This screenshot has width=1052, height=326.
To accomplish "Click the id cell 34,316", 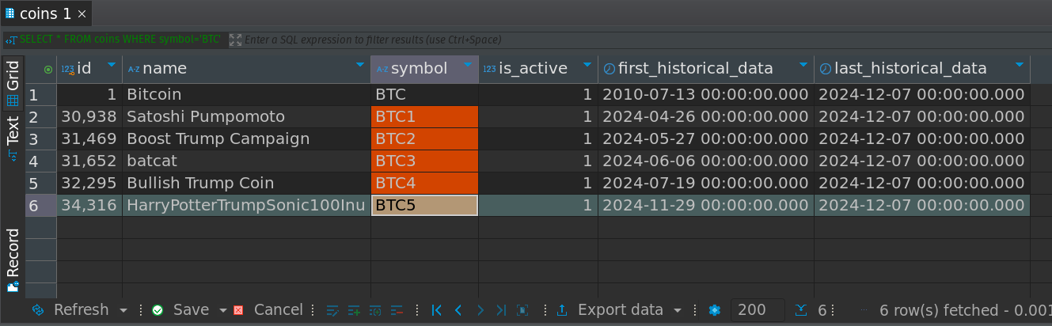I will pyautogui.click(x=89, y=206).
